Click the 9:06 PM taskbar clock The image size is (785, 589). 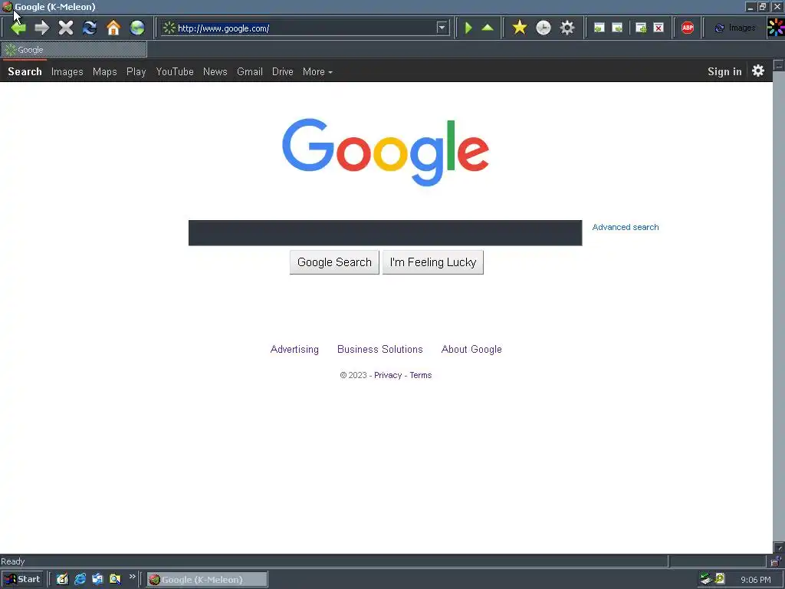(x=755, y=580)
